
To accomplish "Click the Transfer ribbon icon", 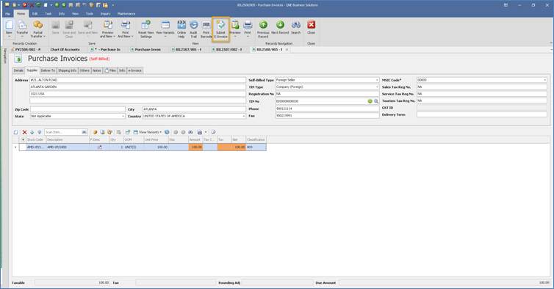I will (x=22, y=28).
